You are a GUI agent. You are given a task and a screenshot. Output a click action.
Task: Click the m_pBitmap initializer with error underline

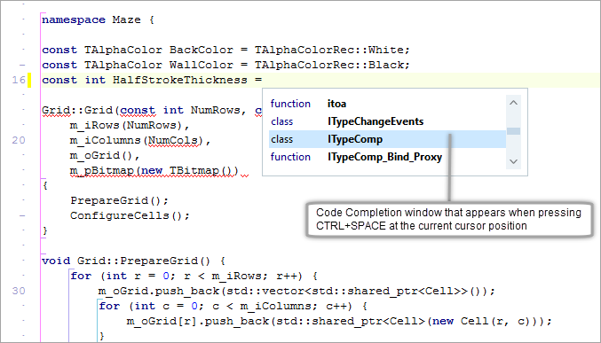click(154, 170)
